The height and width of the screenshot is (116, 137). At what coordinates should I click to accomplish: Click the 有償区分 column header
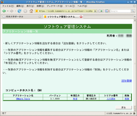coord(75,95)
